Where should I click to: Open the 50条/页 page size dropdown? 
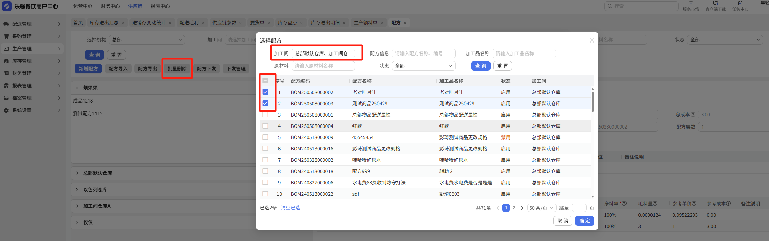pos(542,208)
